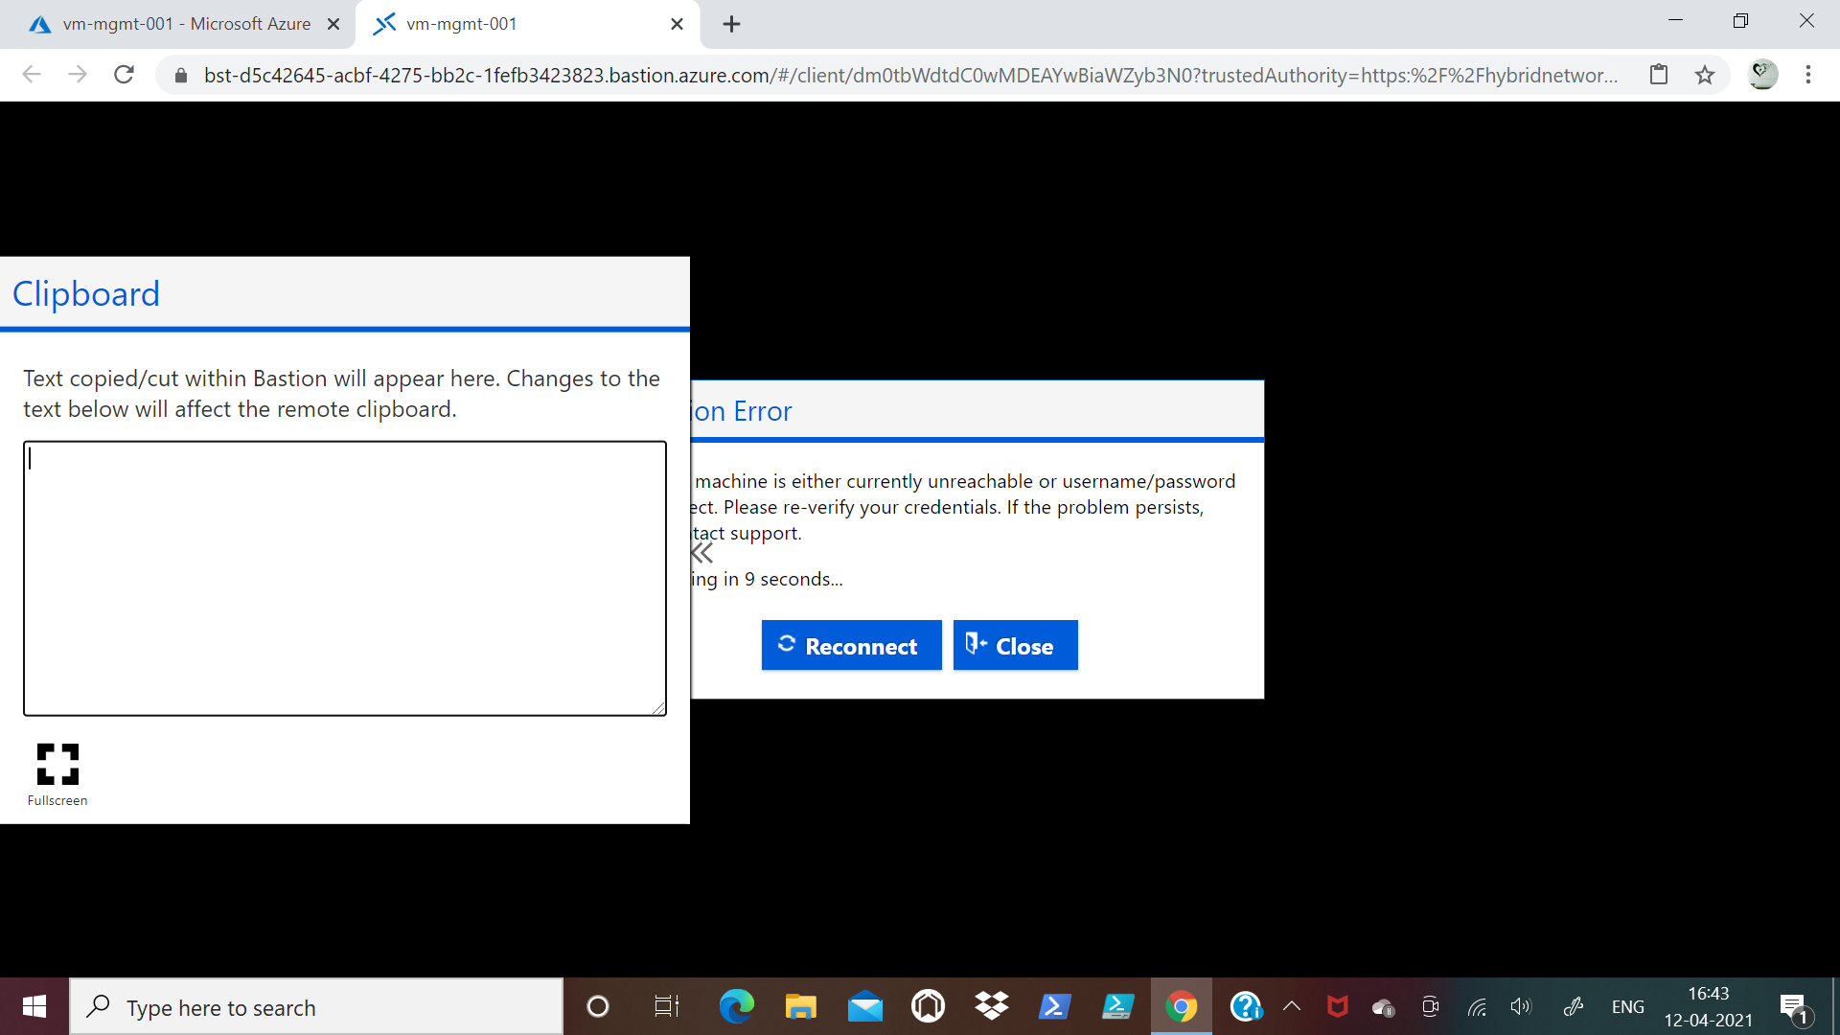Open the Chrome three-dot menu
1840x1035 pixels.
[1807, 75]
